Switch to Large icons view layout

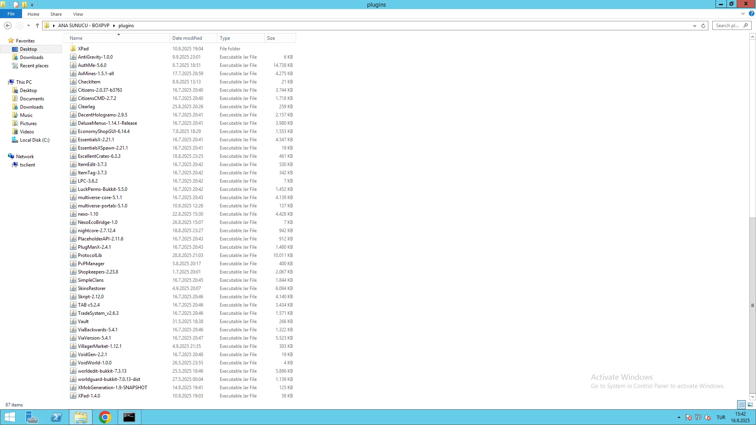point(750,405)
